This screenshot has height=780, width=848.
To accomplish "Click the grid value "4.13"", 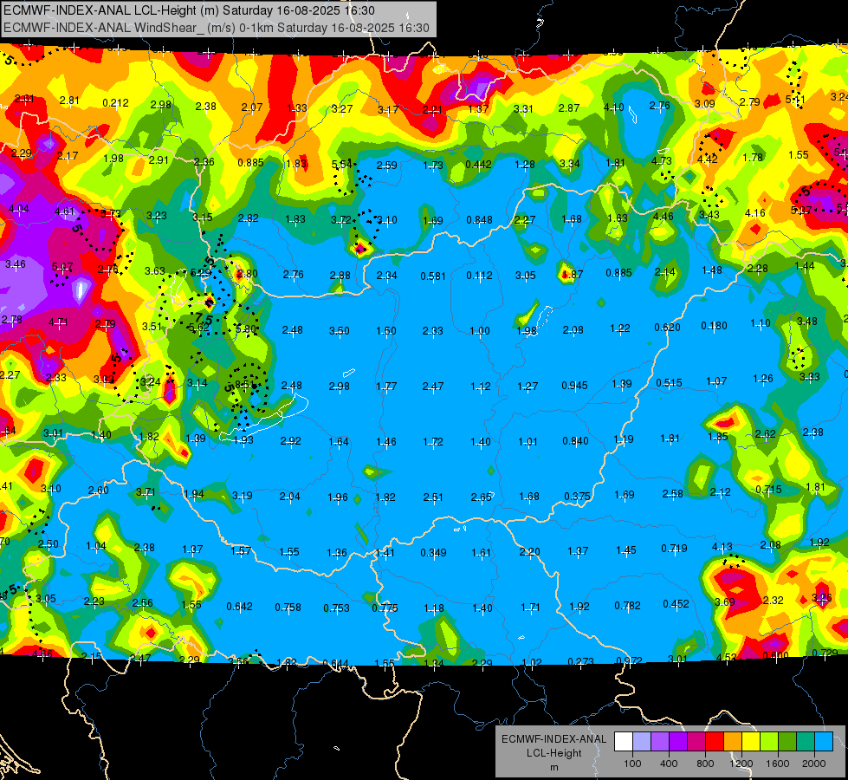I will (x=722, y=547).
